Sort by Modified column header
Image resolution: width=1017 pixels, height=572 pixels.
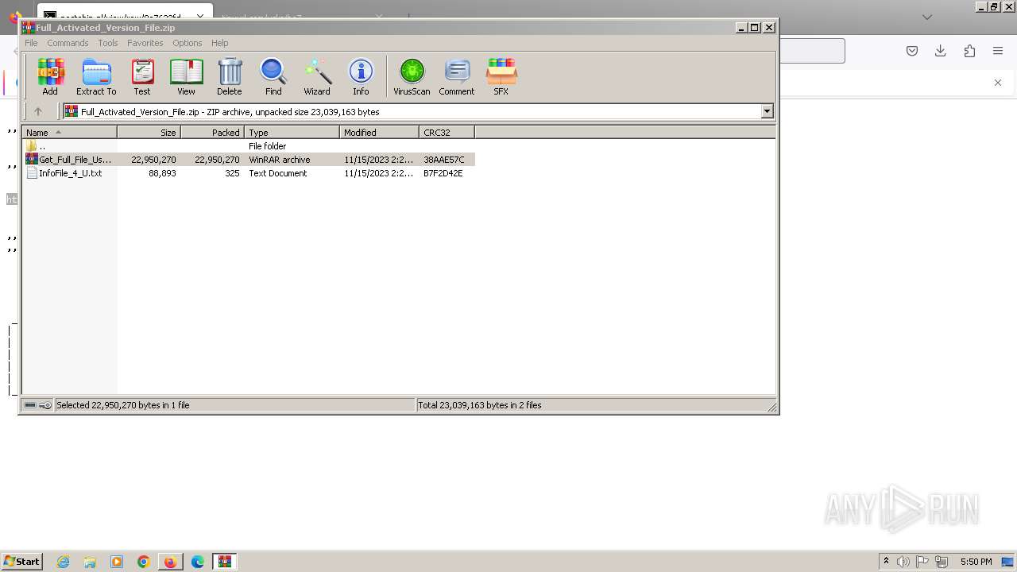point(380,133)
